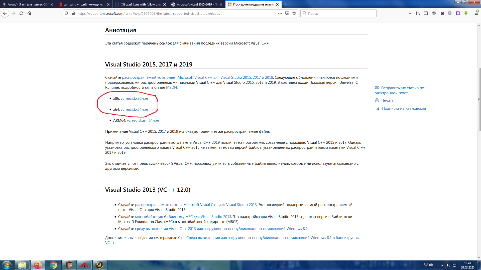Reload the current page
This screenshot has height=270, width=481.
click(x=22, y=13)
